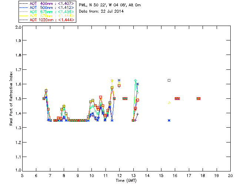Click the x-axis tick label 12

click(119, 176)
